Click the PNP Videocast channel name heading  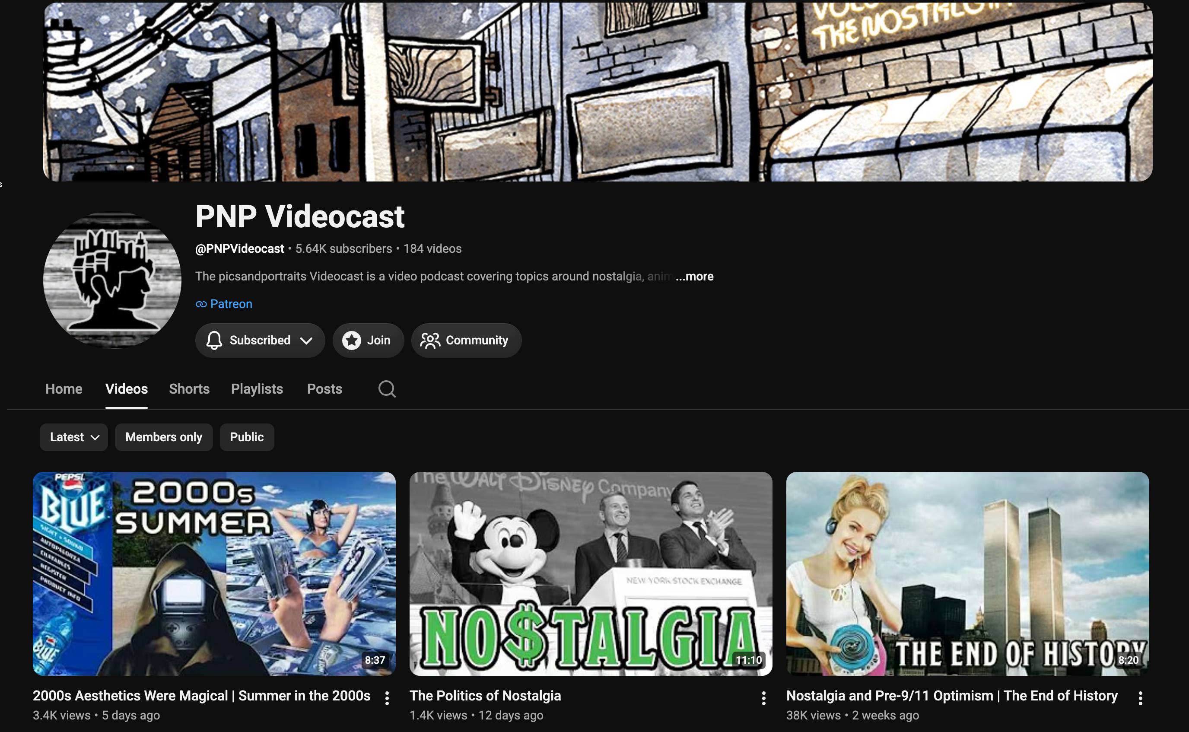click(x=299, y=216)
